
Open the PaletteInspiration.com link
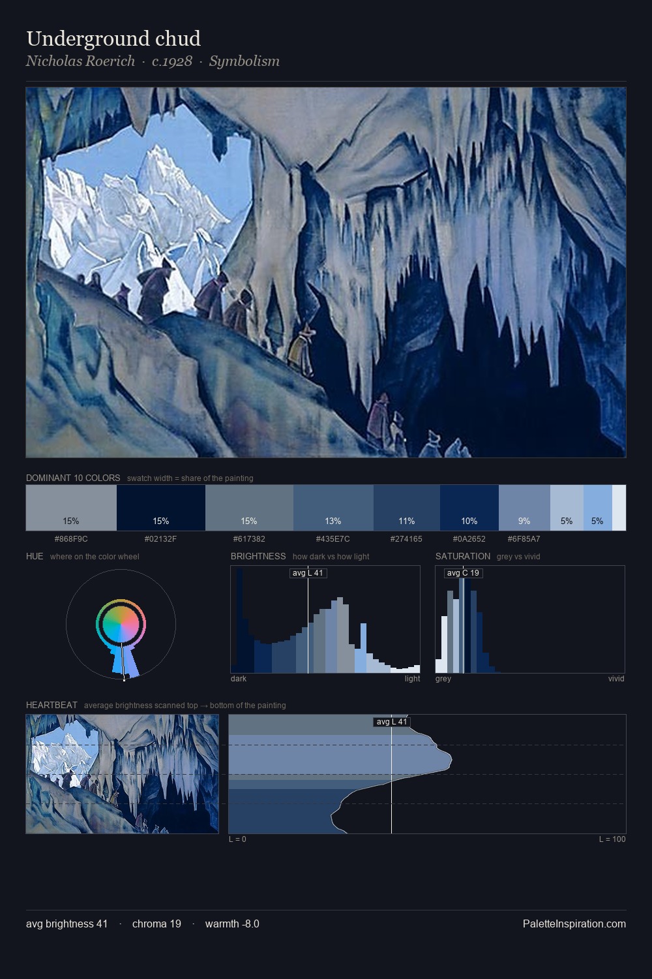(574, 924)
